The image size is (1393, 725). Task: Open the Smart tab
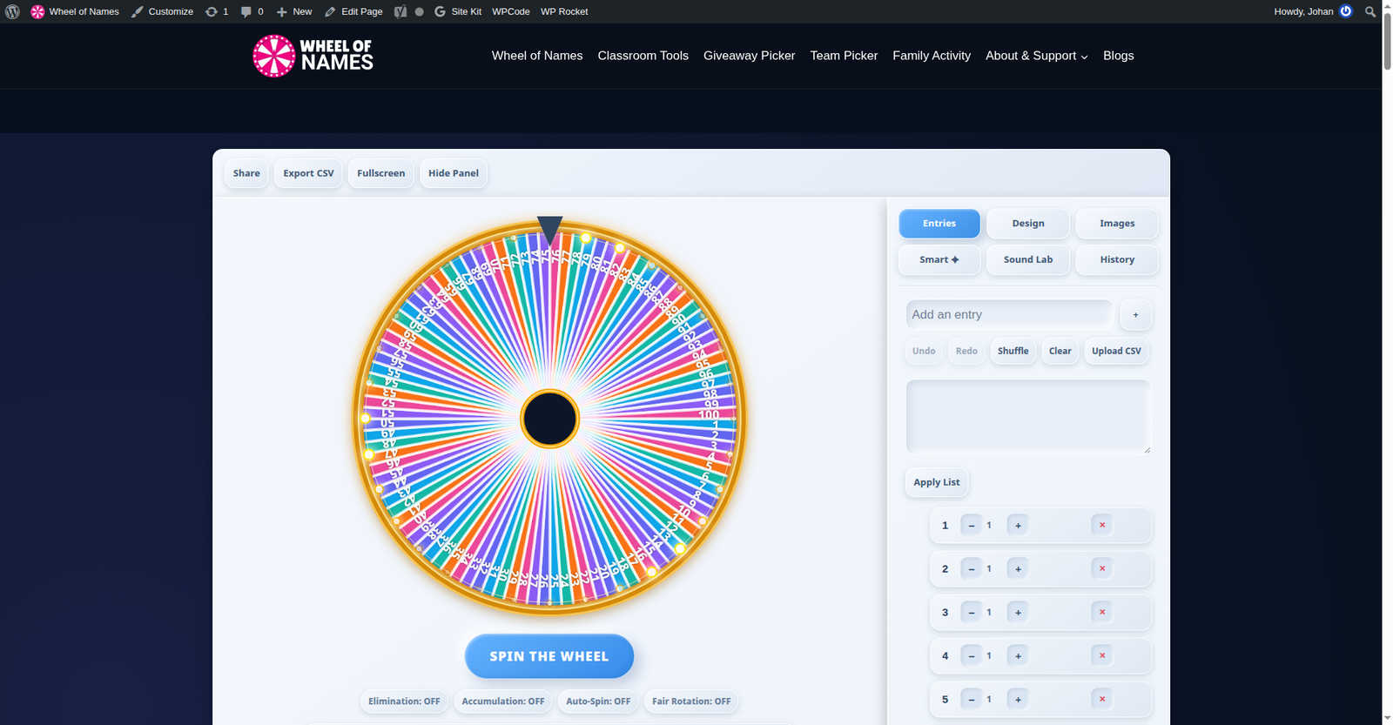[x=939, y=259]
